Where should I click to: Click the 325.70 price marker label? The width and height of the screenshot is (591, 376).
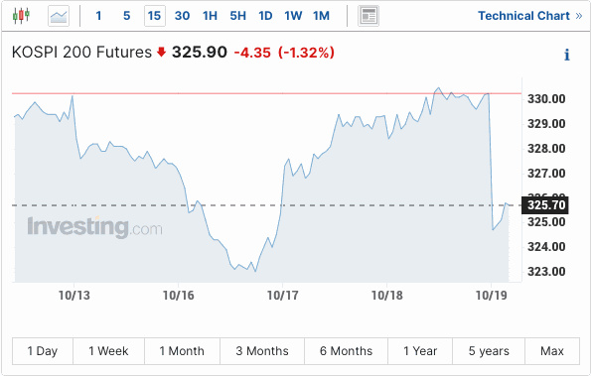tap(545, 205)
